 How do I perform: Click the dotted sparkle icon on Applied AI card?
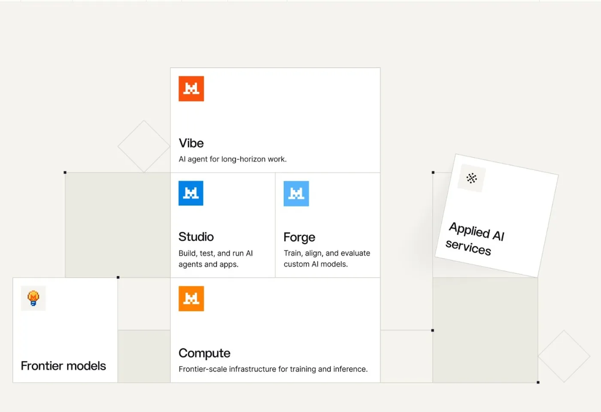[471, 178]
